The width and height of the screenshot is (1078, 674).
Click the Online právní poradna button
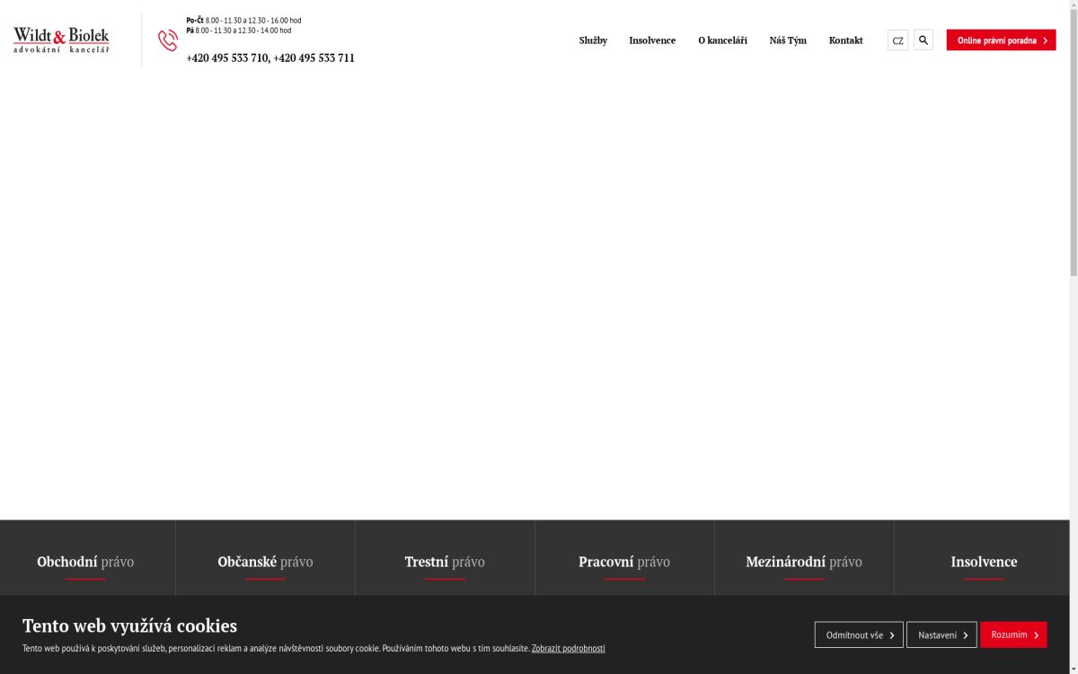click(1001, 40)
